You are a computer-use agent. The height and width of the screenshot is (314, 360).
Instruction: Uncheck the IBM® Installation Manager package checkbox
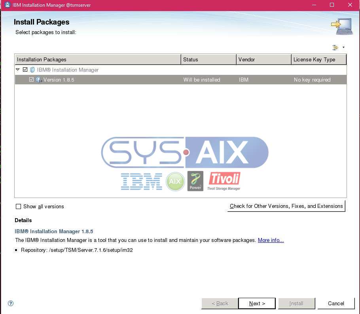(x=25, y=69)
